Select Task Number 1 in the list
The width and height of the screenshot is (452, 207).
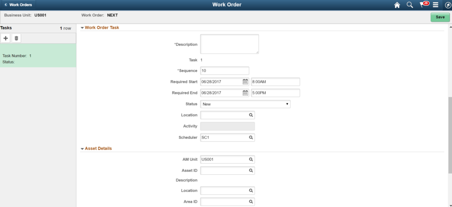tap(38, 55)
